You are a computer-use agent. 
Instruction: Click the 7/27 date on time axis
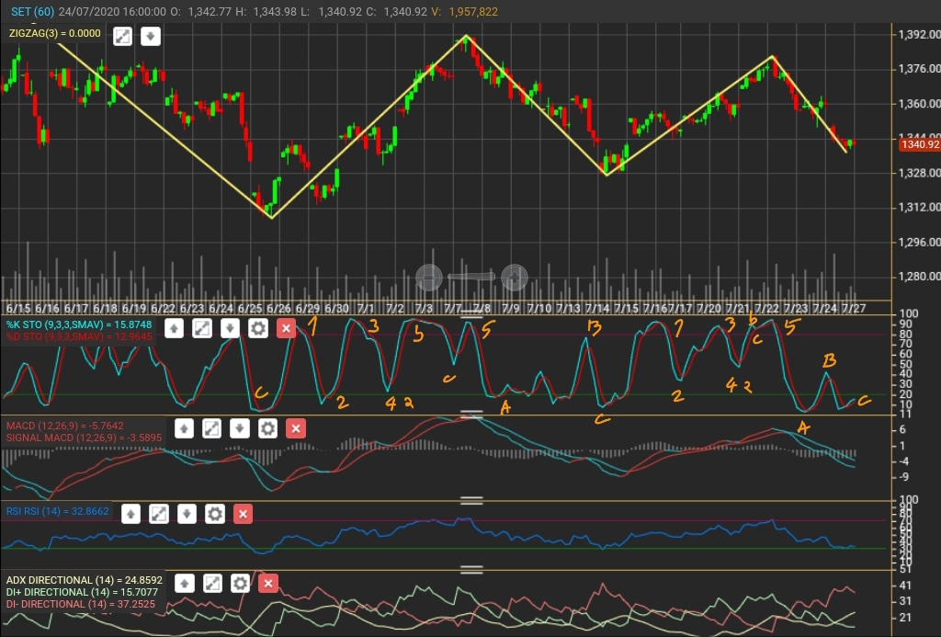[854, 309]
